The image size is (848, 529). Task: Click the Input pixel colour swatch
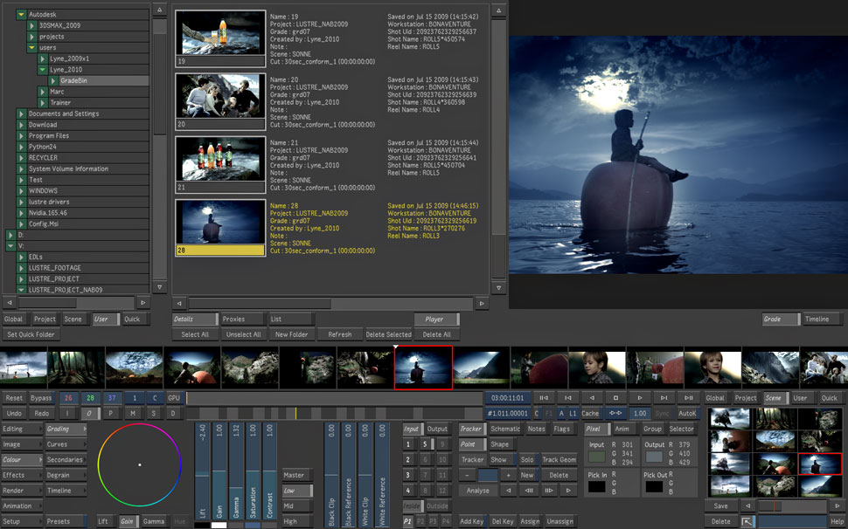coord(597,457)
